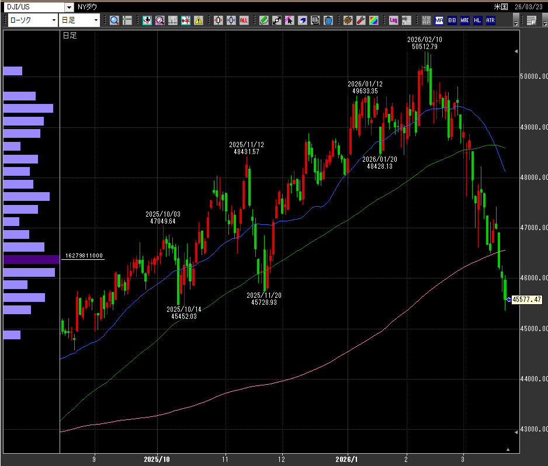Image resolution: width=548 pixels, height=466 pixels.
Task: Click the 2025/10/14 45452.03 low label
Action: click(x=184, y=313)
